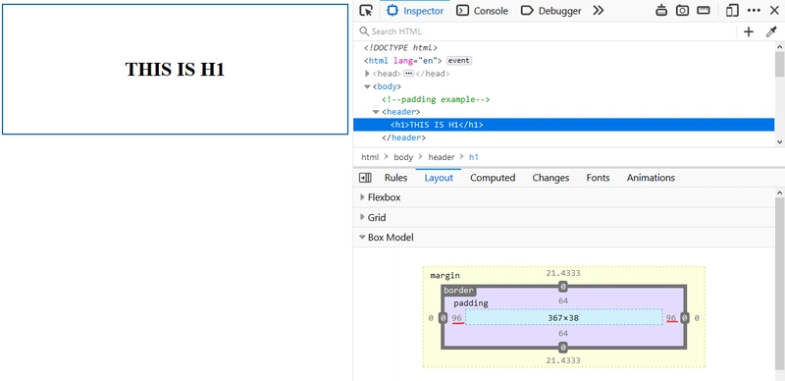This screenshot has width=785, height=381.
Task: Select the closing header tag line
Action: (403, 137)
